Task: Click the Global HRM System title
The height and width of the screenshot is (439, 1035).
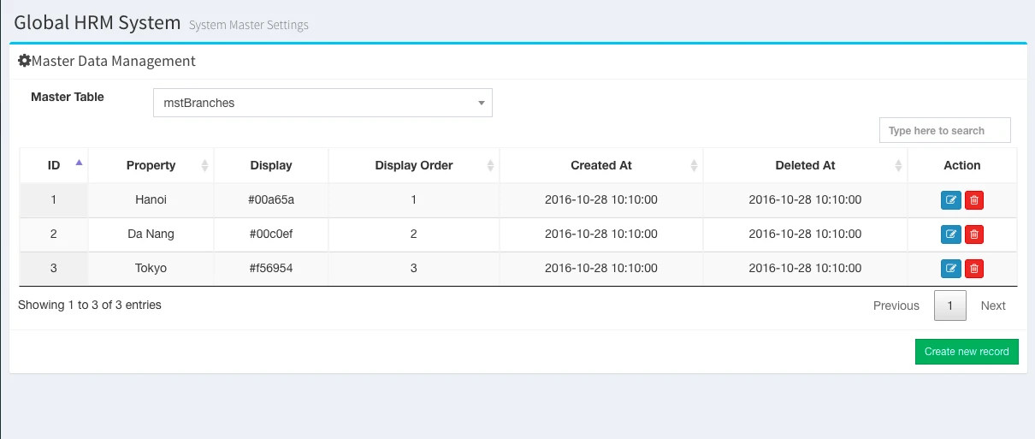Action: click(98, 22)
